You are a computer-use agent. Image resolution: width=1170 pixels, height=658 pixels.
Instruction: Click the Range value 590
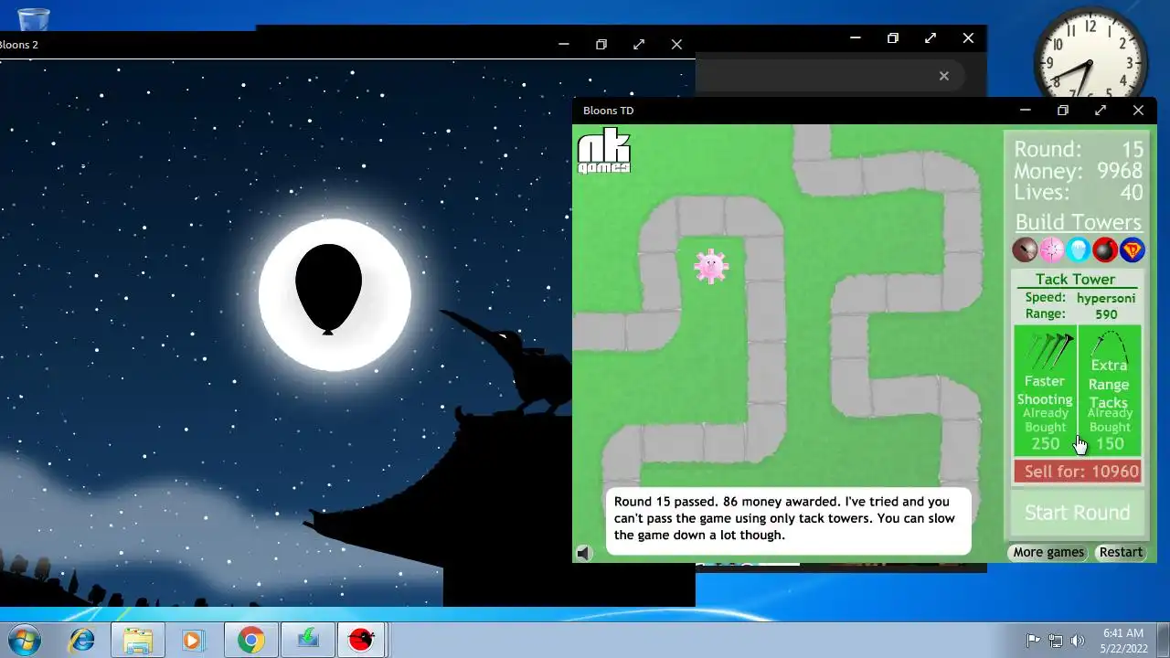point(1106,313)
